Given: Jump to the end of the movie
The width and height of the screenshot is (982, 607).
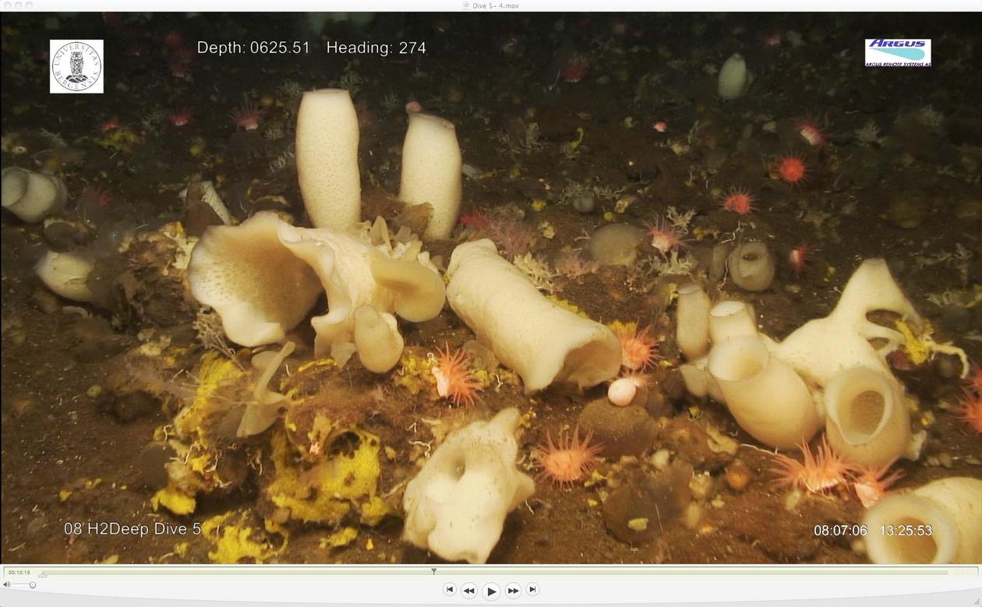Looking at the screenshot, I should [532, 590].
